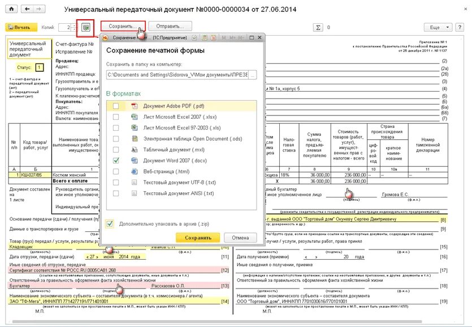Select the Статус cell with value 1
This screenshot has width=472, height=327.
point(39,67)
